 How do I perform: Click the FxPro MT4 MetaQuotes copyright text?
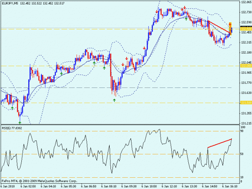click(40, 181)
